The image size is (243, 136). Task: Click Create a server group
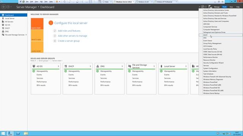click(69, 41)
